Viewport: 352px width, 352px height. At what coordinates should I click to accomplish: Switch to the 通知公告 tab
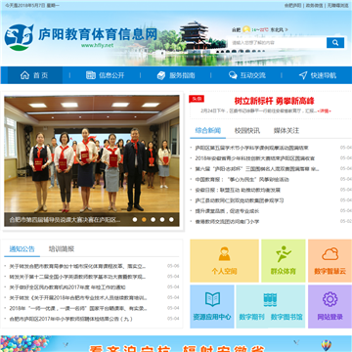point(22,249)
